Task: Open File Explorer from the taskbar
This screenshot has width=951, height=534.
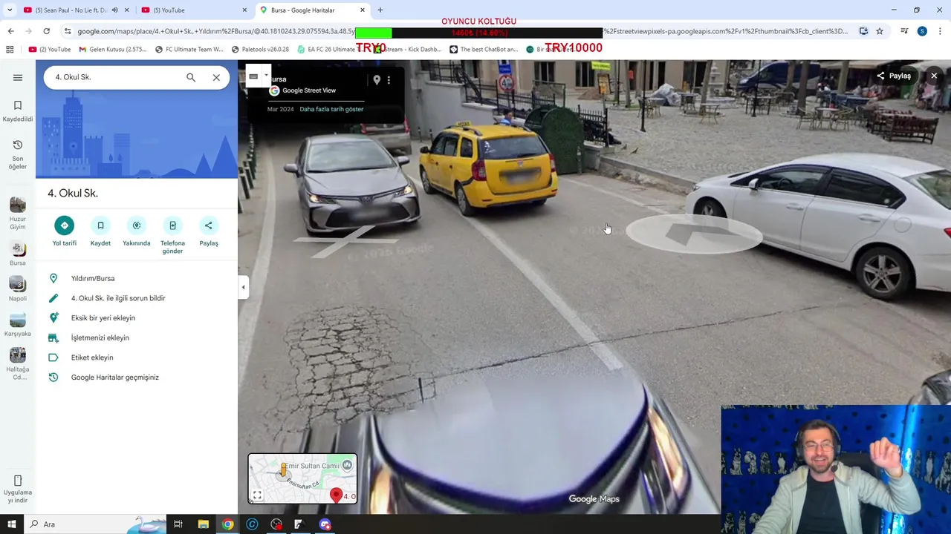Action: pyautogui.click(x=203, y=524)
